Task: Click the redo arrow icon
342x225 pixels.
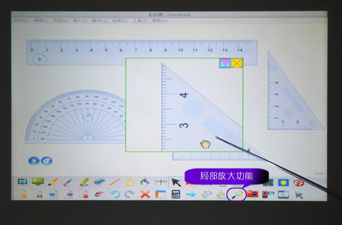Action: pyautogui.click(x=130, y=194)
